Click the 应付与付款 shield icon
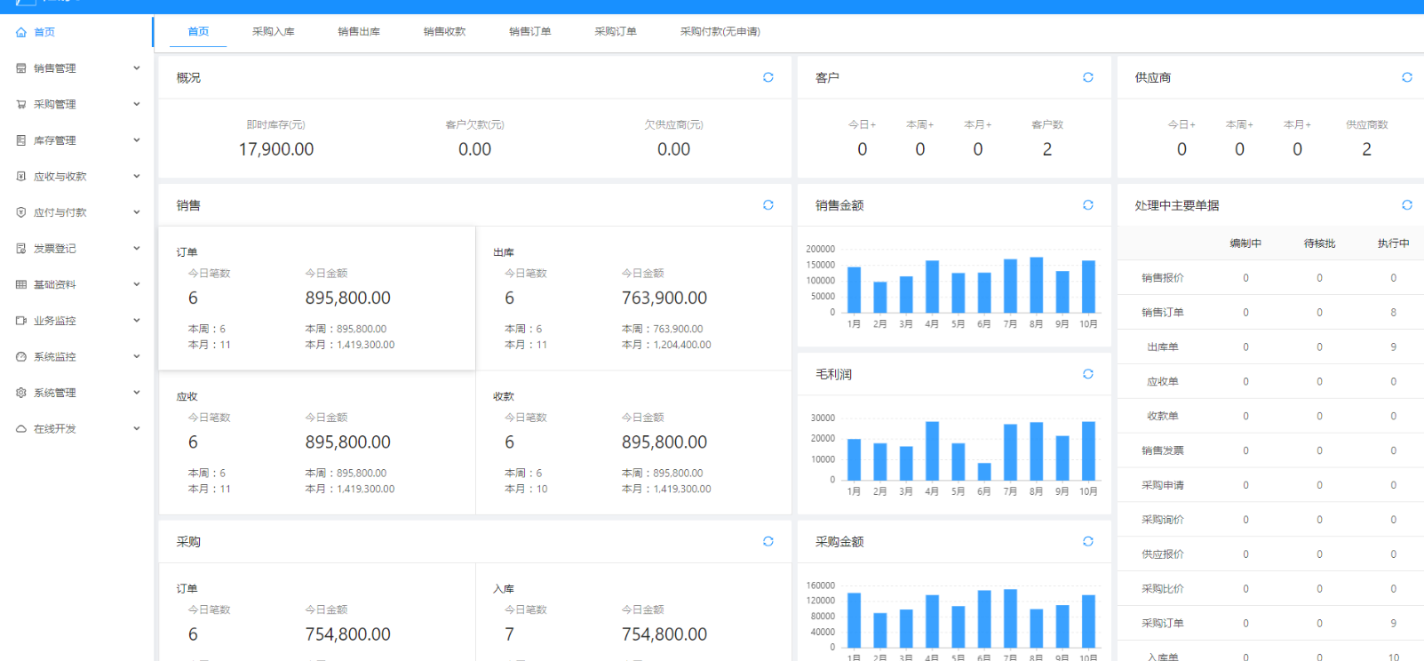The width and height of the screenshot is (1424, 661). (x=21, y=212)
